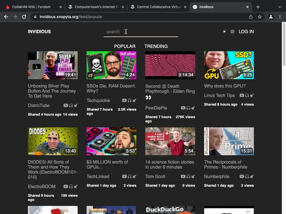Image resolution: width=286 pixels, height=214 pixels.
Task: Go back to previous page
Action: (x=6, y=17)
